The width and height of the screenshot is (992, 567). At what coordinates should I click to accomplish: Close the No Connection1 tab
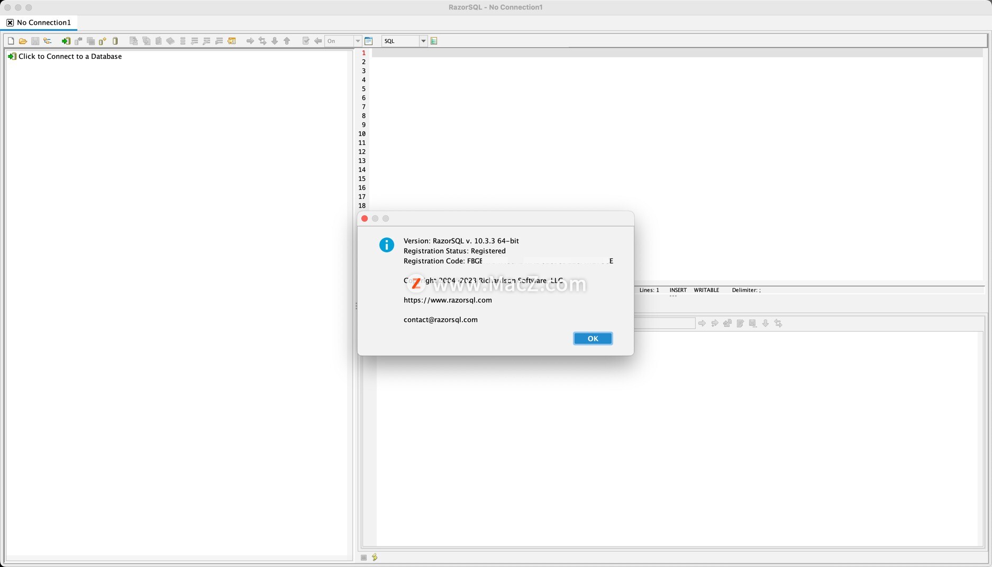(x=10, y=22)
